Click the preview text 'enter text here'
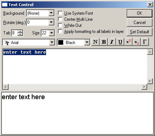 pos(24,97)
